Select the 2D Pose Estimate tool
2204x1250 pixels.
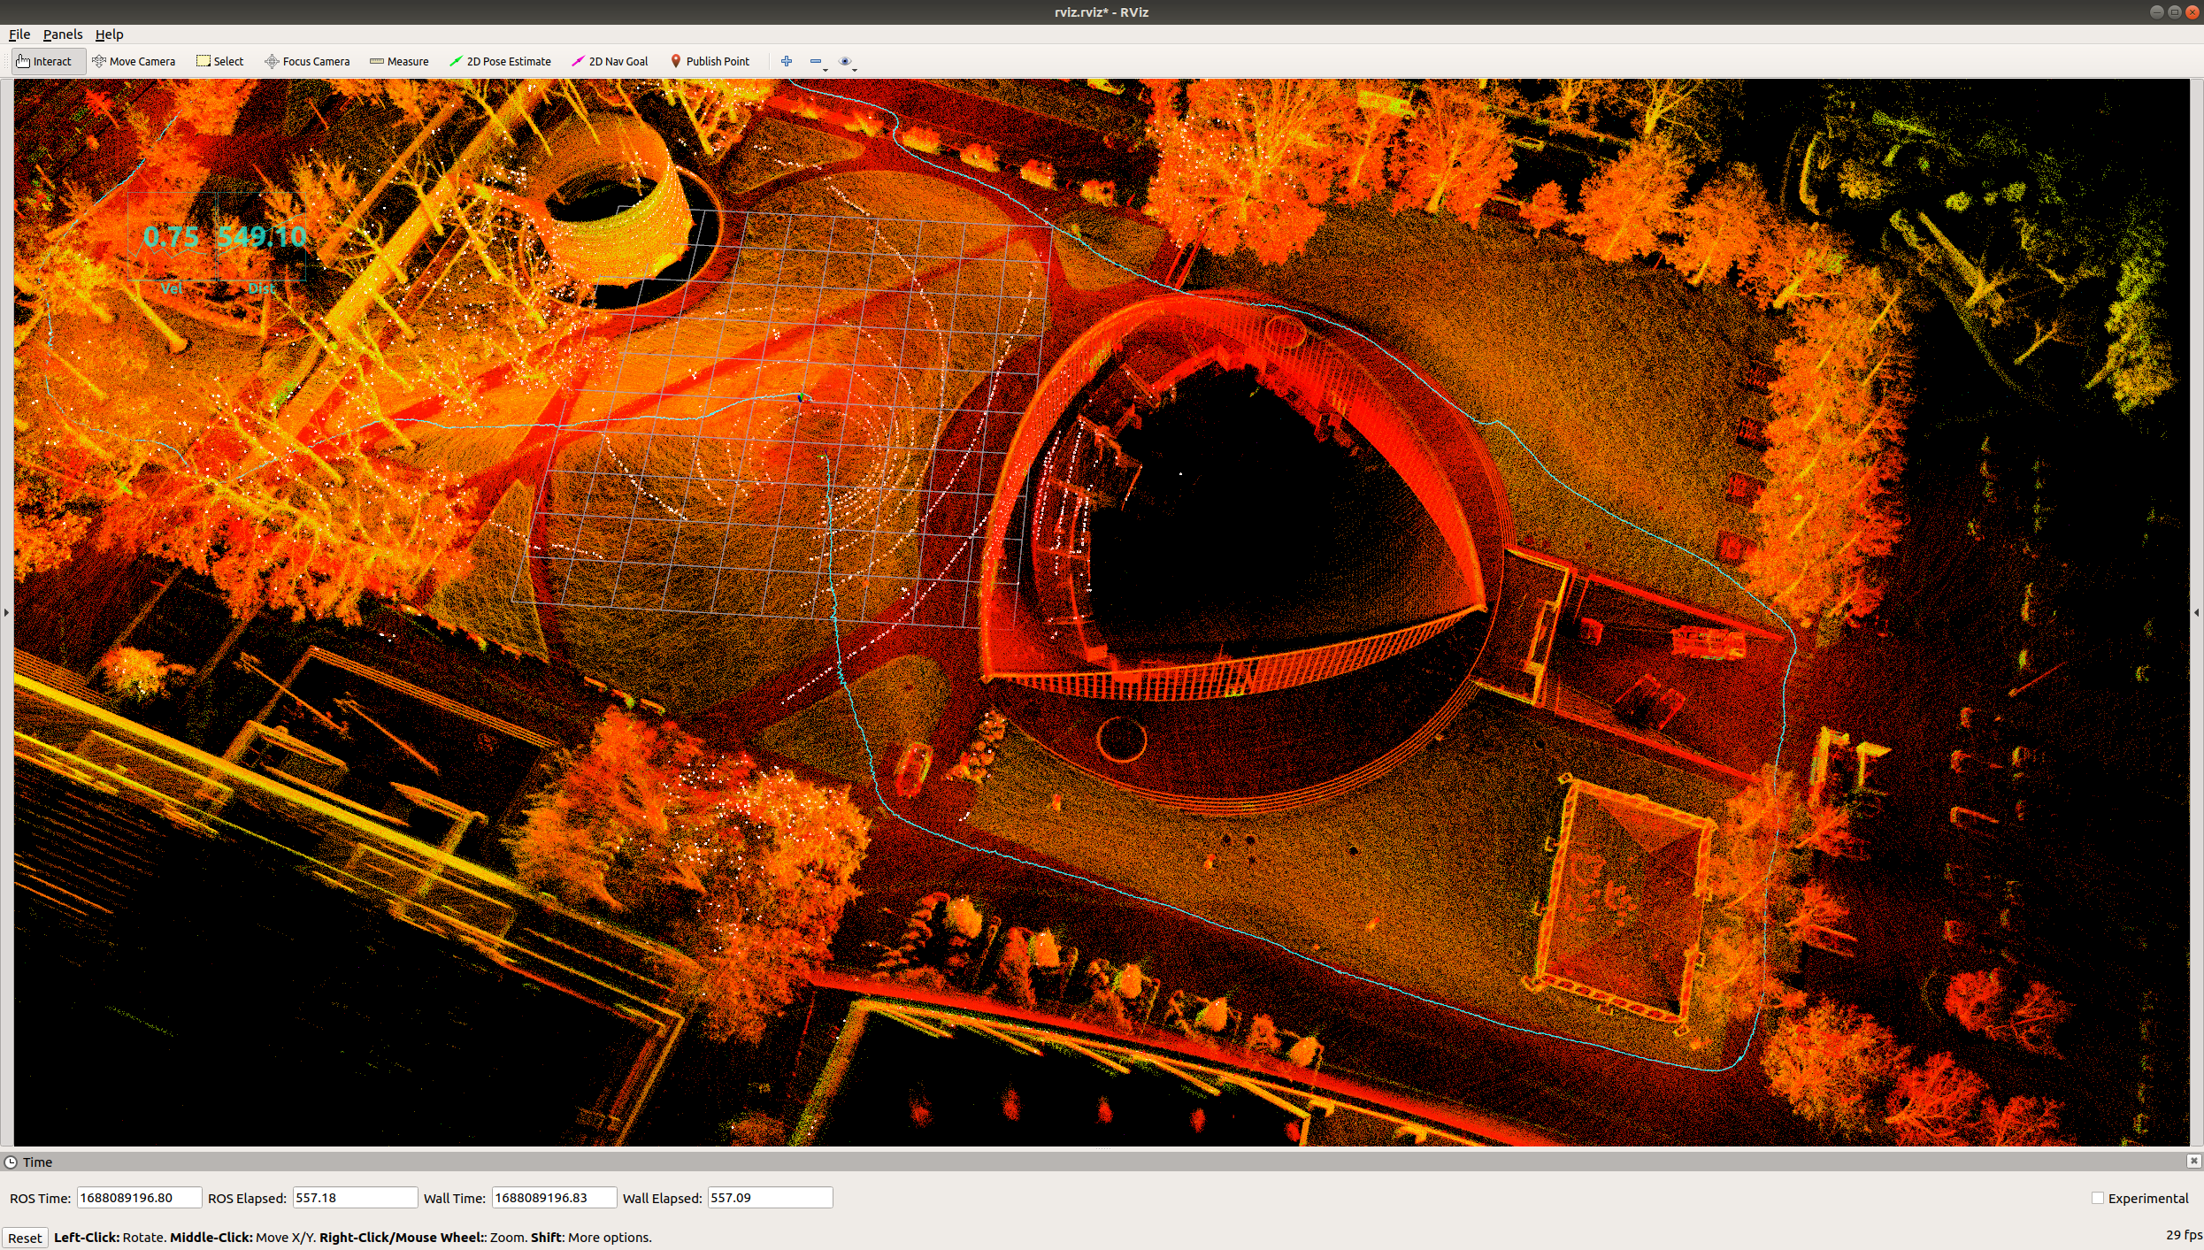pos(500,61)
